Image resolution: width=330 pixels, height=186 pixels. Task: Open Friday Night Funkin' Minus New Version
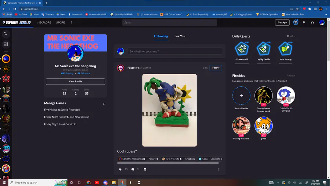(66, 117)
